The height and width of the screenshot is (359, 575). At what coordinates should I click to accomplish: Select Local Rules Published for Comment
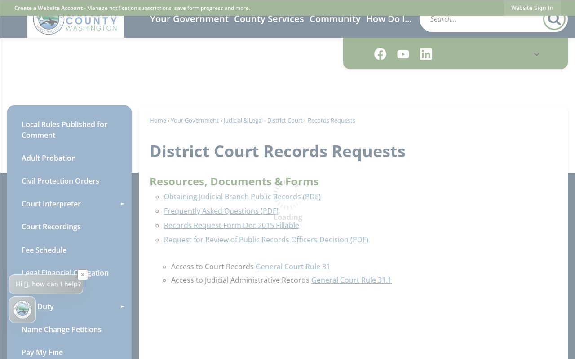point(69,130)
